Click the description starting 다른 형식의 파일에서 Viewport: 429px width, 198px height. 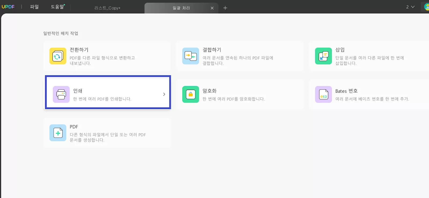(108, 137)
